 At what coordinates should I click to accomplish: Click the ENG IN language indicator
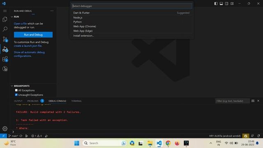click(x=218, y=143)
